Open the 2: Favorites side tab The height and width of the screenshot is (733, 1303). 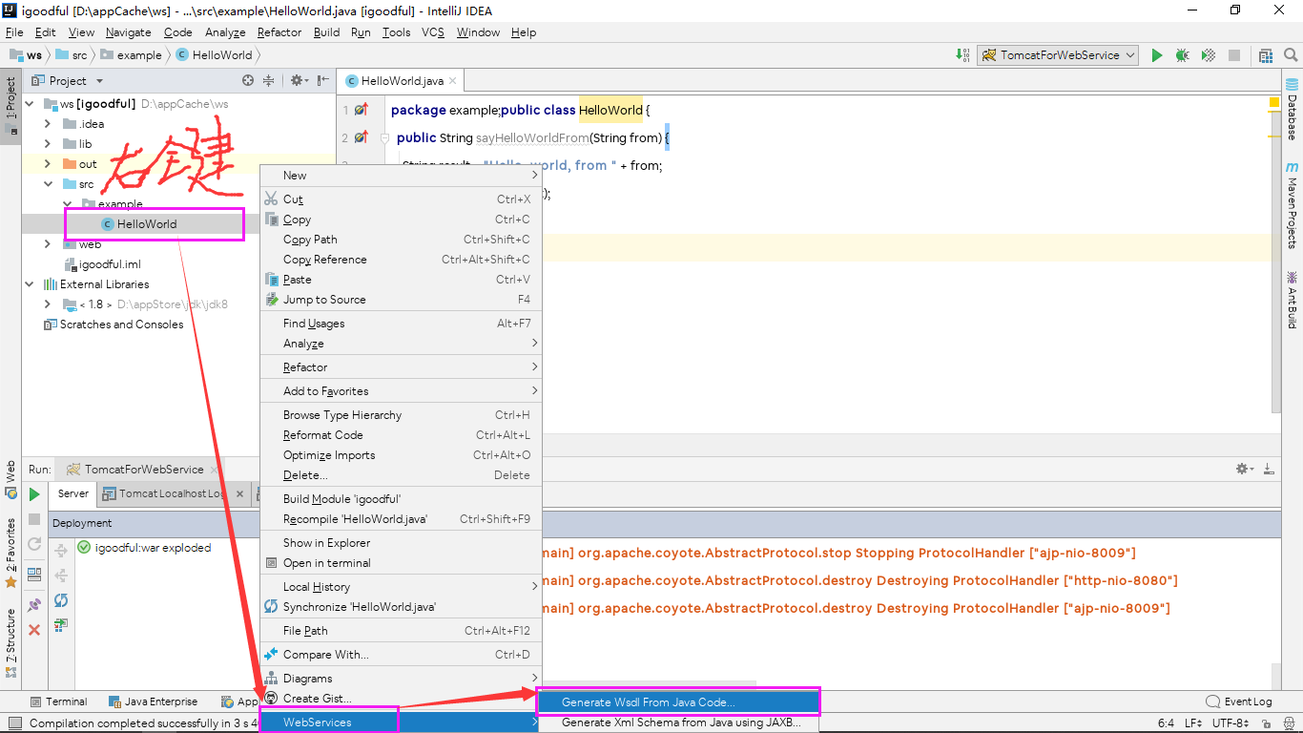click(10, 554)
